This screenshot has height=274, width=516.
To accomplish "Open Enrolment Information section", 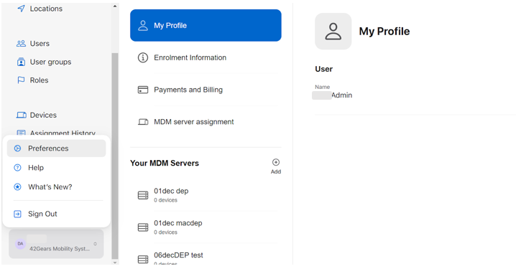I will [206, 57].
